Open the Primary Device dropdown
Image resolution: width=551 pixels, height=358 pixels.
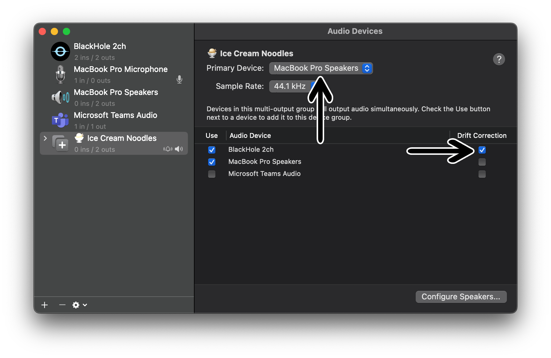point(321,68)
